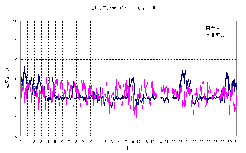Click day 10 on the x-axis
The image size is (246, 153).
(x=90, y=142)
